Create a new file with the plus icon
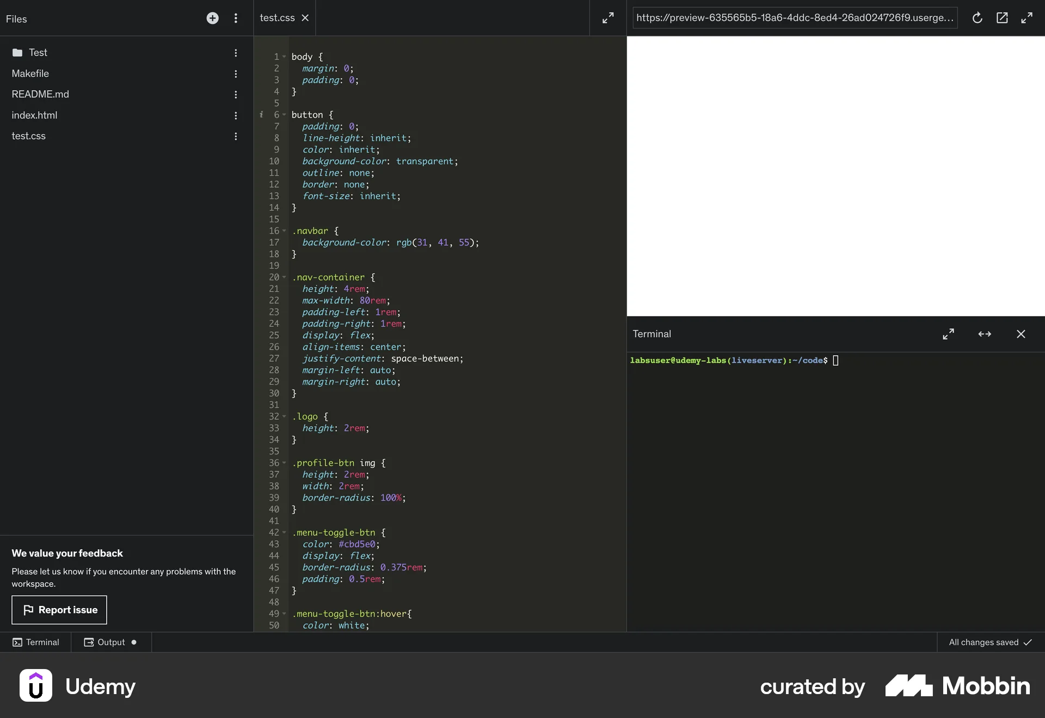 click(212, 18)
